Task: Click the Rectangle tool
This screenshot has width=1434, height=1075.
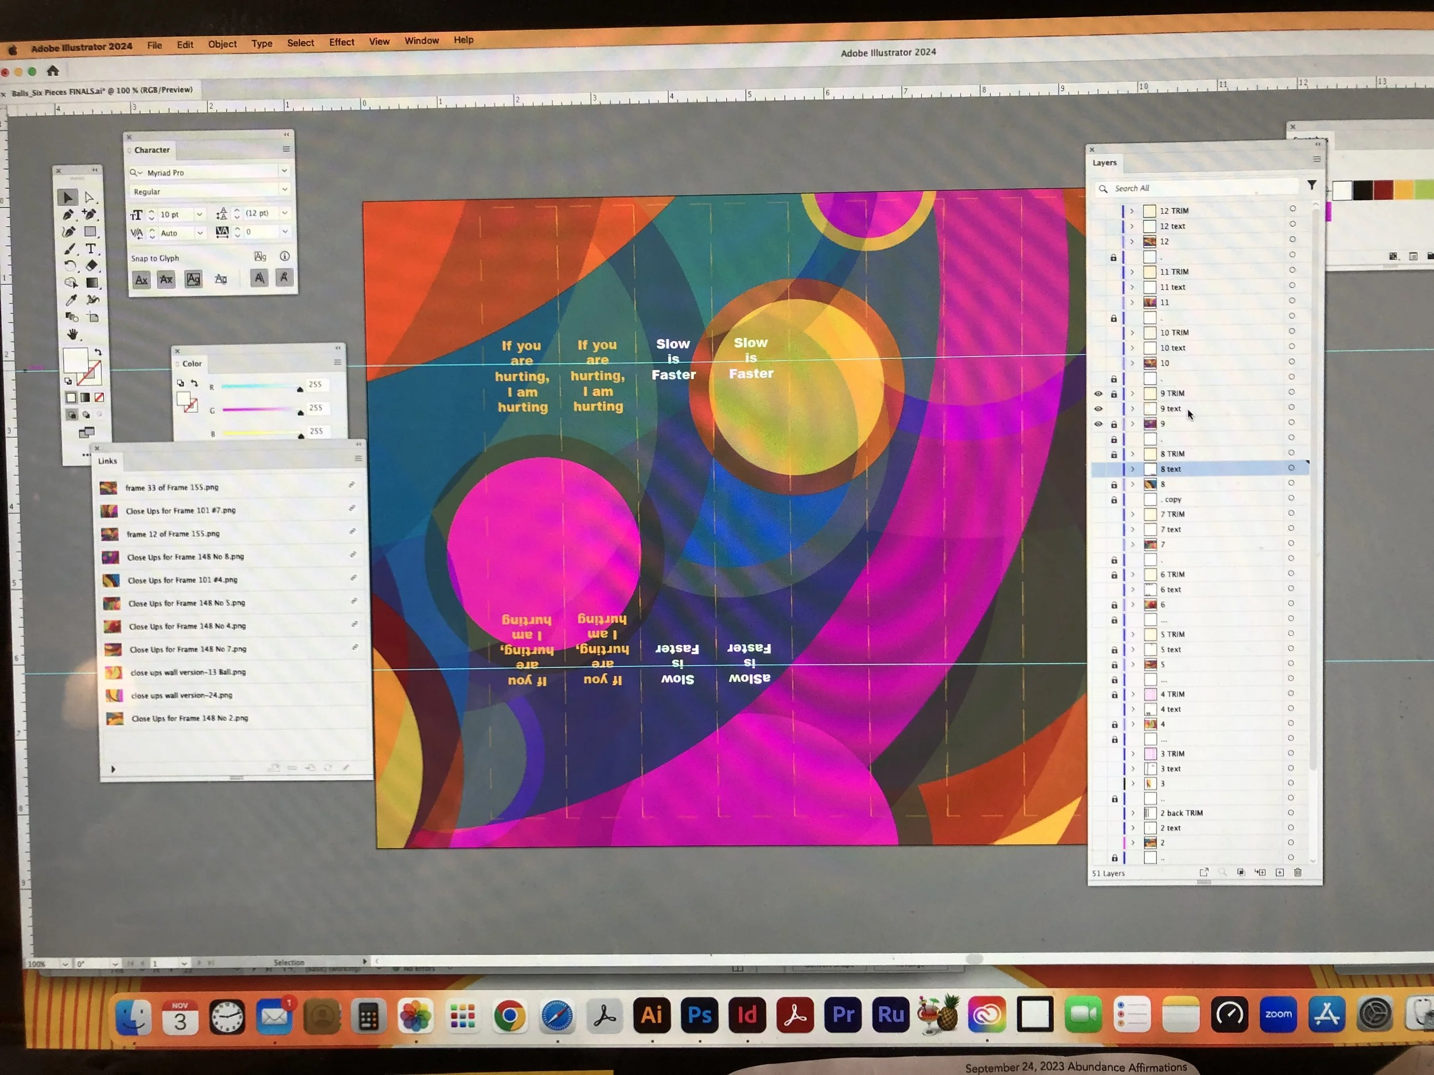Action: coord(90,232)
